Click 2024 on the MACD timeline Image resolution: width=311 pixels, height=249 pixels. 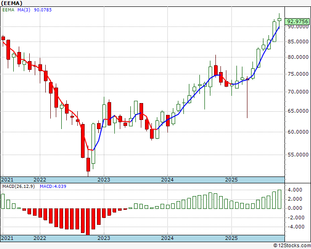click(x=167, y=238)
